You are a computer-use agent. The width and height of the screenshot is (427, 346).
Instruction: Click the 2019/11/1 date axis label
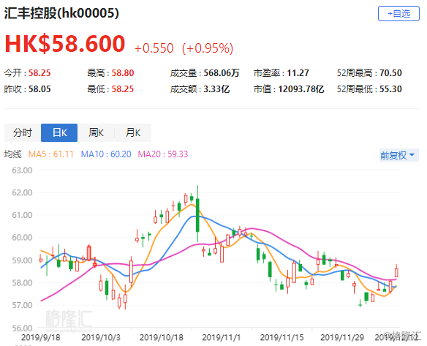coord(221,337)
